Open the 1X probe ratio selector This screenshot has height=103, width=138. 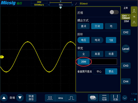pyautogui.click(x=111, y=40)
